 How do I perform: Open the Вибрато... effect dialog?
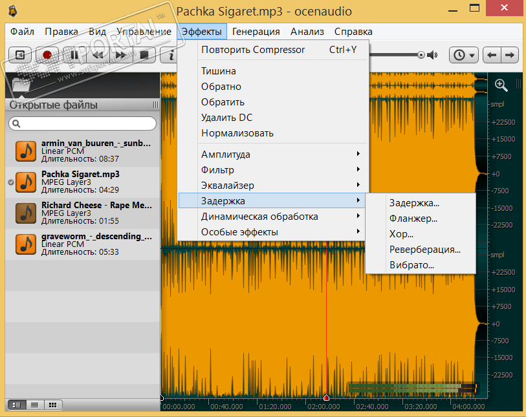click(421, 265)
